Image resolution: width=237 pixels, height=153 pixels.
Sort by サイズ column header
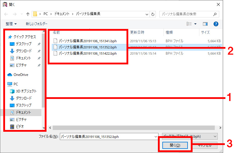pyautogui.click(x=205, y=32)
